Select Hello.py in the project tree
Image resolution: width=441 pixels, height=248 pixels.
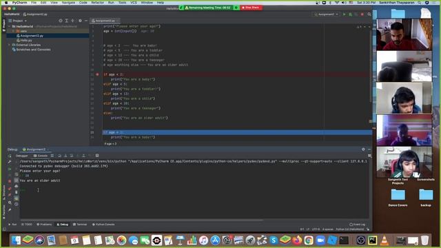pyautogui.click(x=26, y=41)
